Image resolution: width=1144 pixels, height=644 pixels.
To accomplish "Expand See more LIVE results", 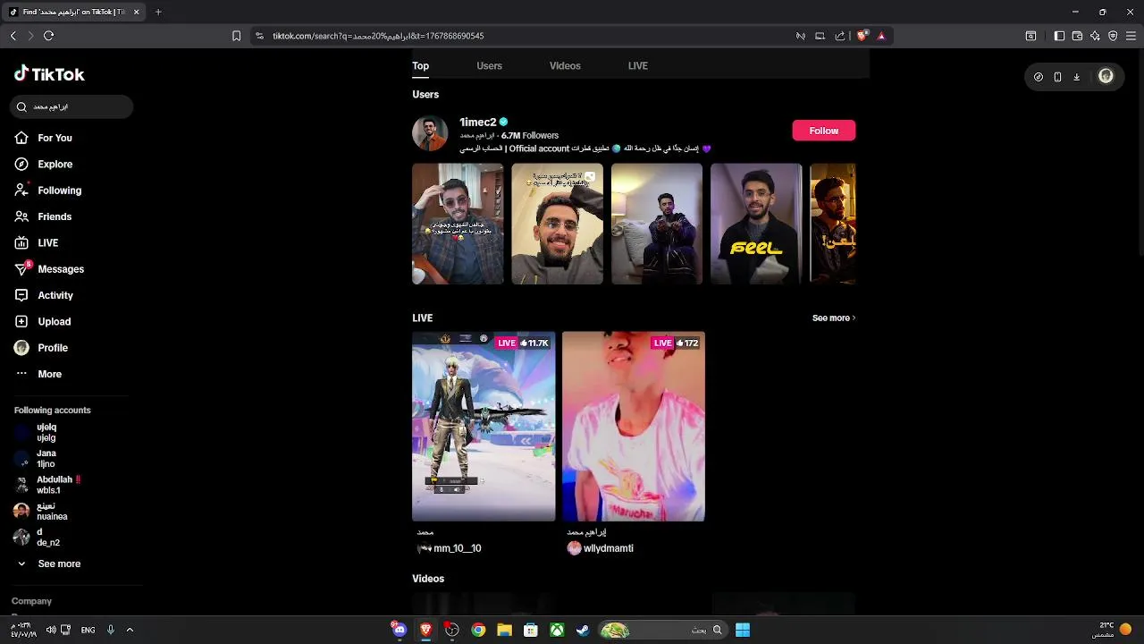I will click(x=834, y=318).
